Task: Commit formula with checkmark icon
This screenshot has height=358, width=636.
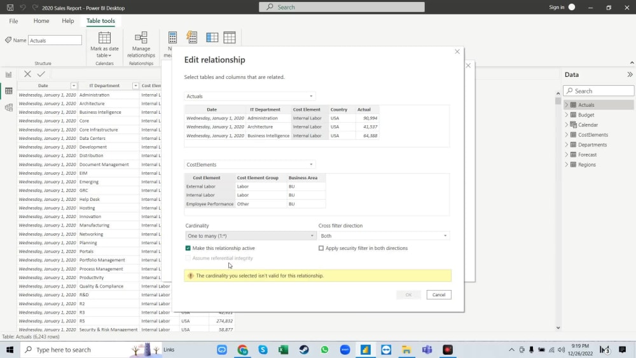Action: click(41, 74)
